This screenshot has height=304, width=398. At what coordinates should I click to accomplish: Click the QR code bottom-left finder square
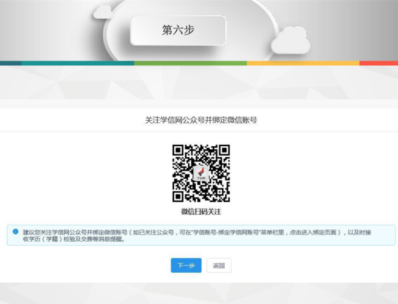click(179, 195)
